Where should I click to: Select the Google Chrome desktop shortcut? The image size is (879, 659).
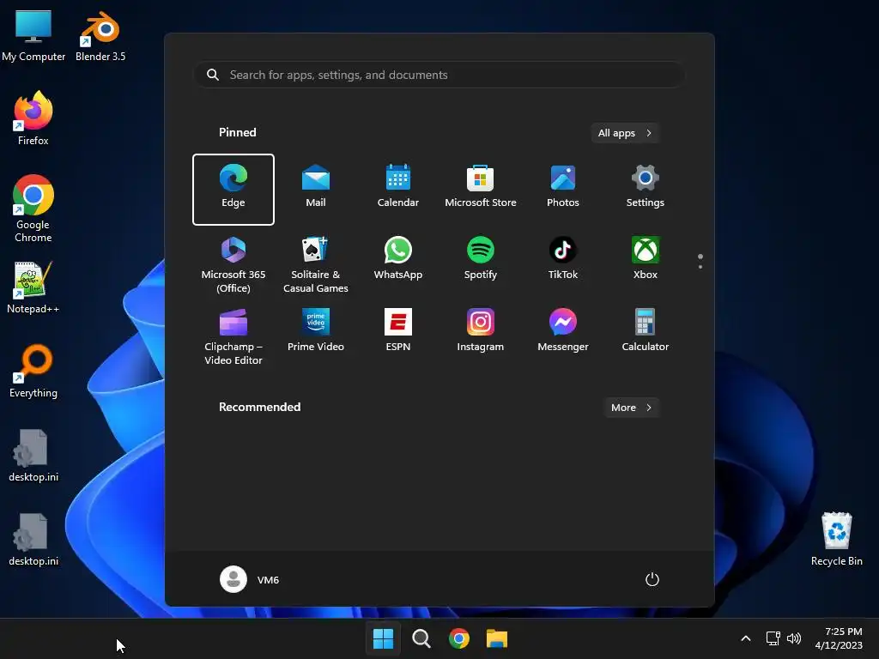[x=33, y=209]
